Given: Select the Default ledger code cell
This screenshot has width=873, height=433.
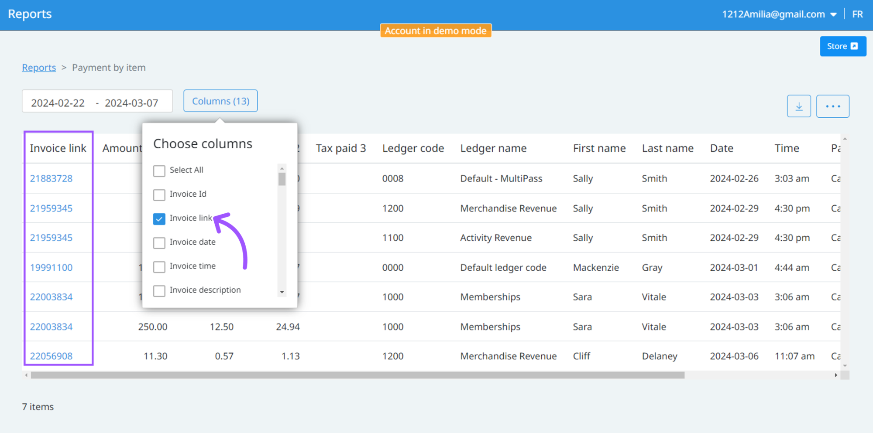Looking at the screenshot, I should point(503,267).
